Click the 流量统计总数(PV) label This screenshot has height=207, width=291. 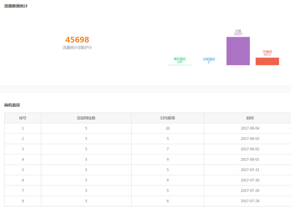point(77,48)
